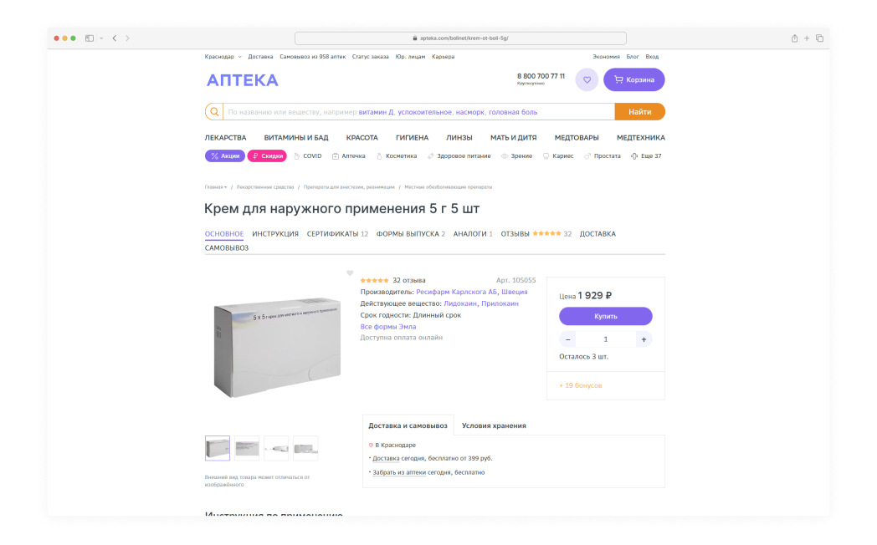Follow the Лидокаин active substance link
The width and height of the screenshot is (877, 545).
(459, 303)
